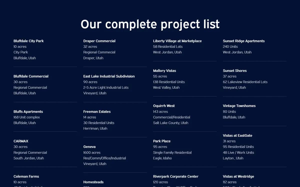
Task: Select the Vintage Townhomes project title
Action: [239, 106]
